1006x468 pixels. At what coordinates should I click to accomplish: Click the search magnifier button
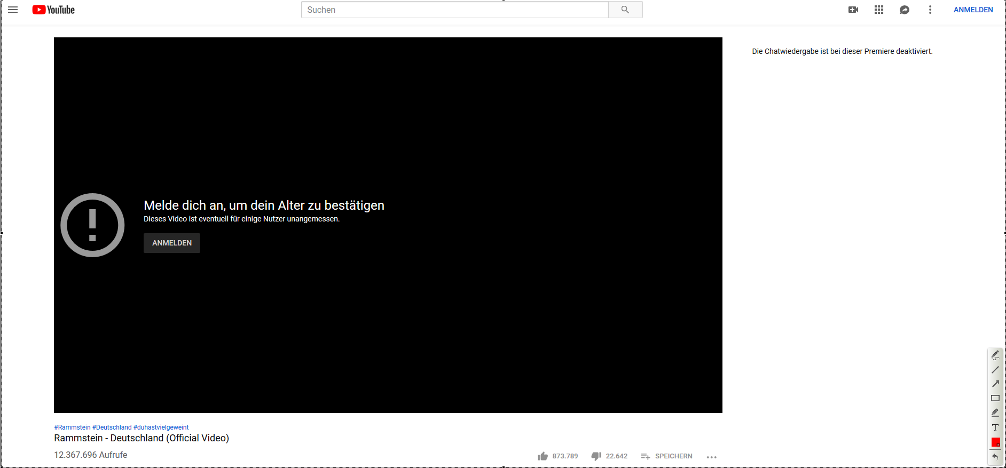(x=625, y=10)
